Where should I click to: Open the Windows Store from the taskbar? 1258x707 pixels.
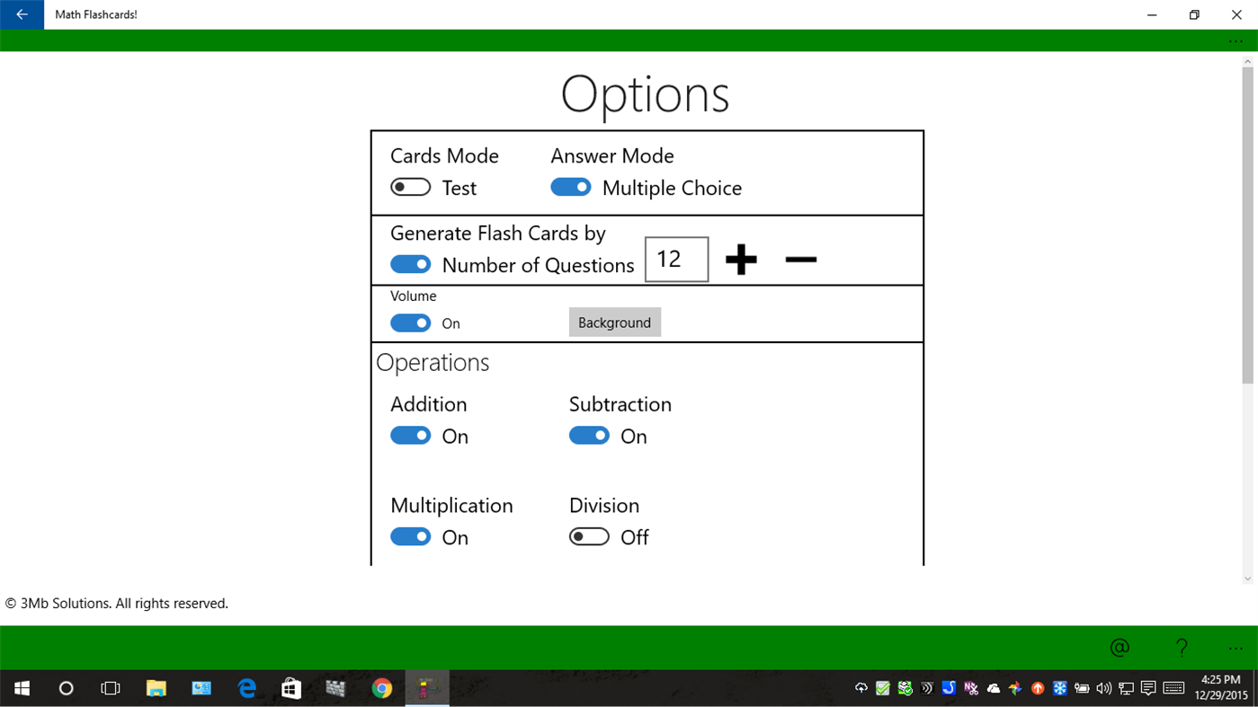[290, 688]
